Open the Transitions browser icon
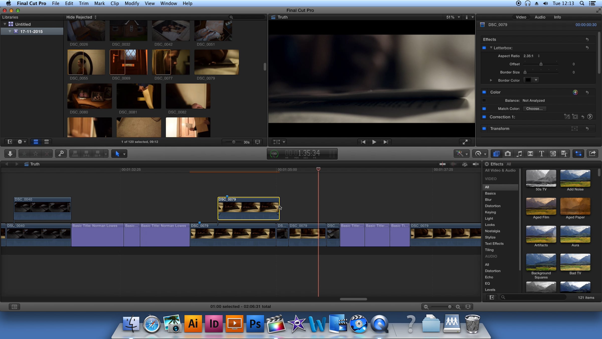This screenshot has height=339, width=602. point(530,154)
